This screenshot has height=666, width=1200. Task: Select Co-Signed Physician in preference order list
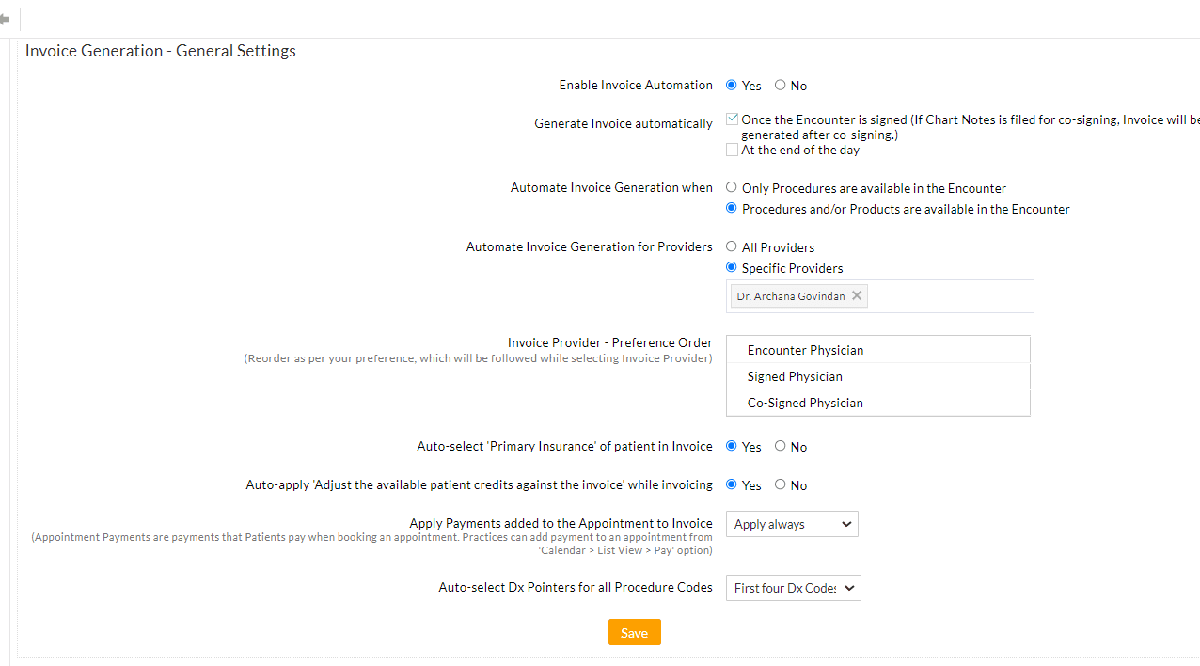coord(804,402)
